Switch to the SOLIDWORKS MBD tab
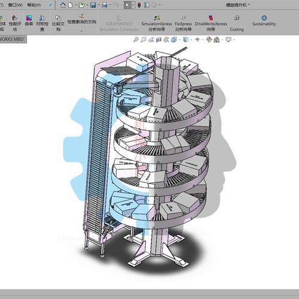Image resolution: width=299 pixels, height=299 pixels. (x=11, y=39)
